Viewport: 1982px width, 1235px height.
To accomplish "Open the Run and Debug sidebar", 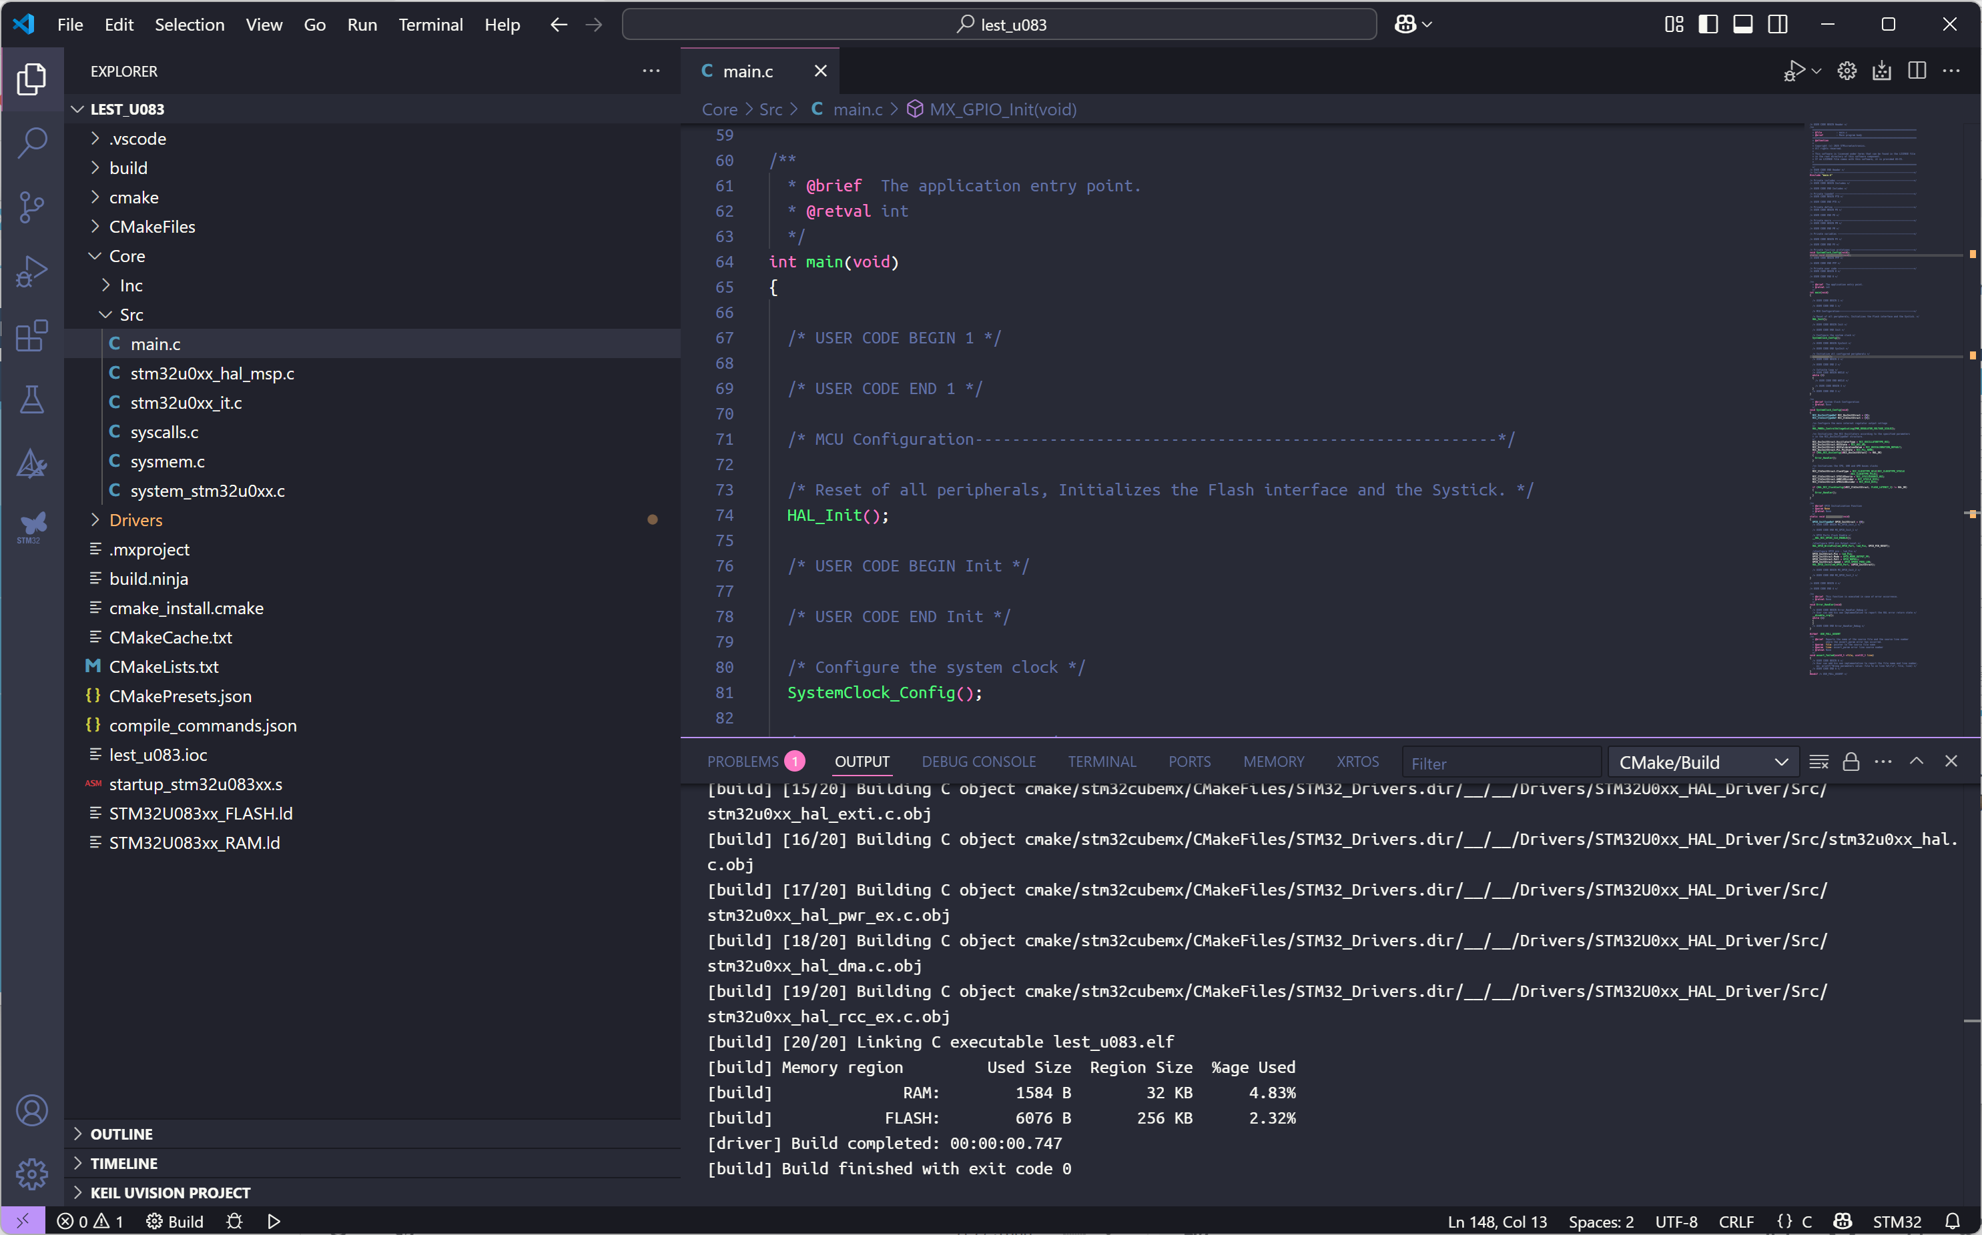I will coord(33,271).
